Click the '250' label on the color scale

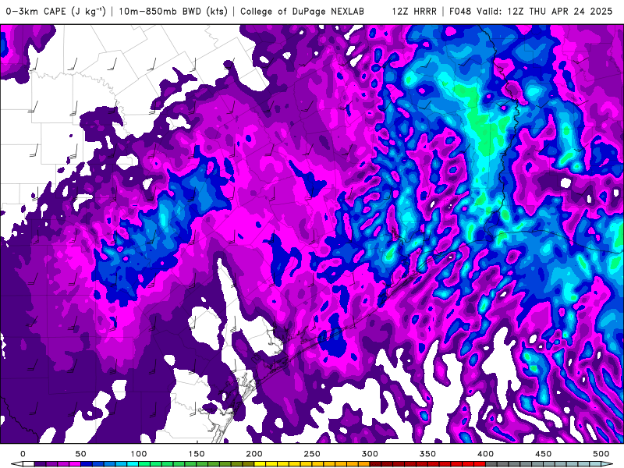311,454
